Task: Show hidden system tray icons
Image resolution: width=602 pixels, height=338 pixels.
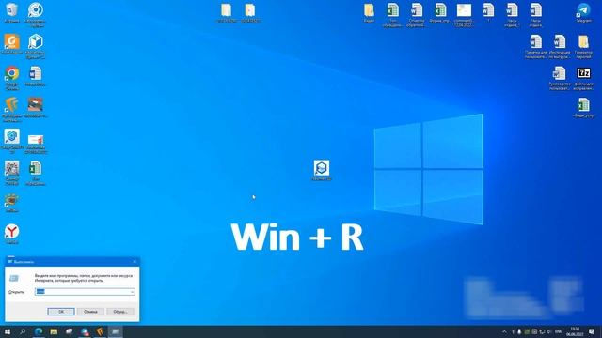Action: coord(504,331)
